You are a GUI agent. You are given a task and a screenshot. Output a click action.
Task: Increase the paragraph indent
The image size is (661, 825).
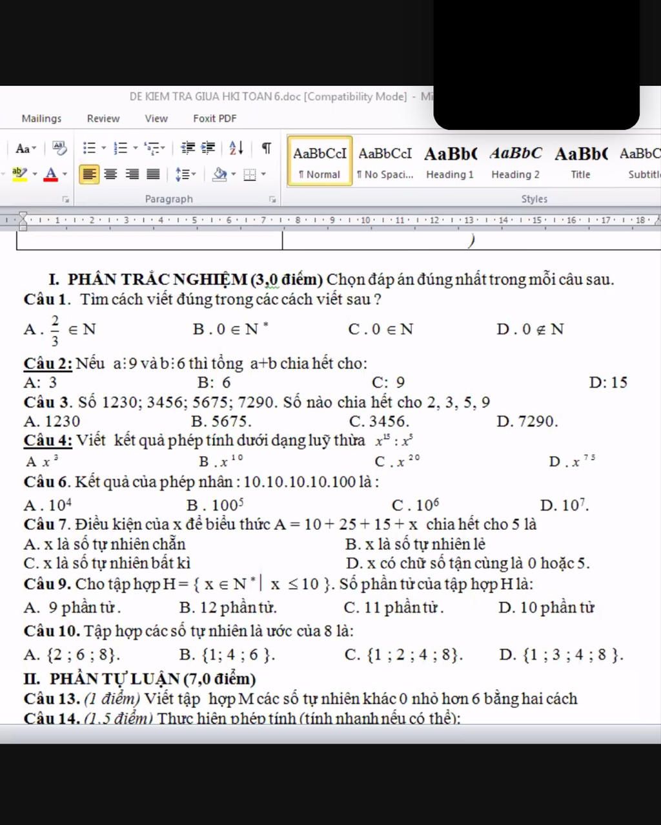click(208, 149)
